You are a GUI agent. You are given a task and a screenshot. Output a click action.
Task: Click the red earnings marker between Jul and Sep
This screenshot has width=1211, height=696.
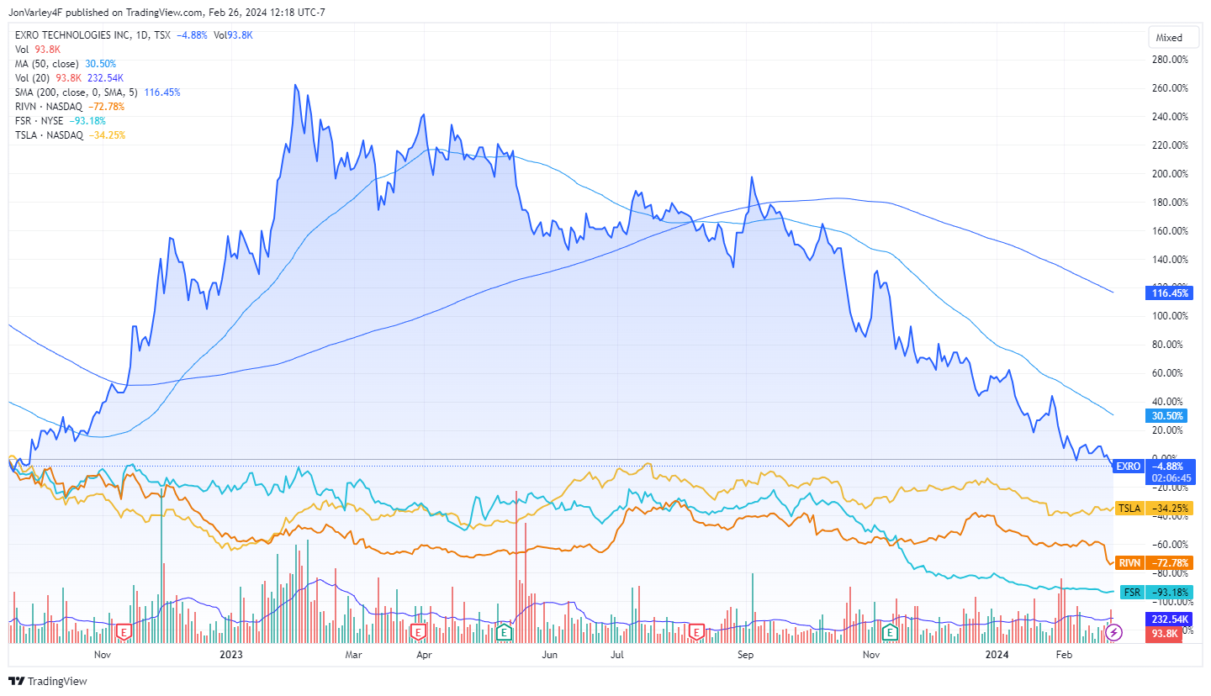coord(695,630)
